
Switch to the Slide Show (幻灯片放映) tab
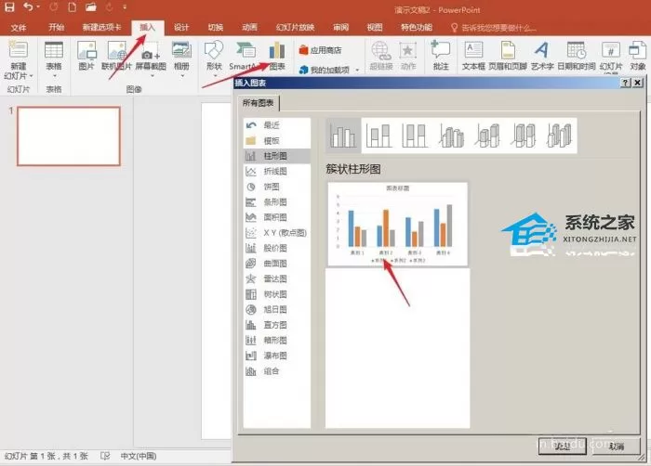point(295,27)
